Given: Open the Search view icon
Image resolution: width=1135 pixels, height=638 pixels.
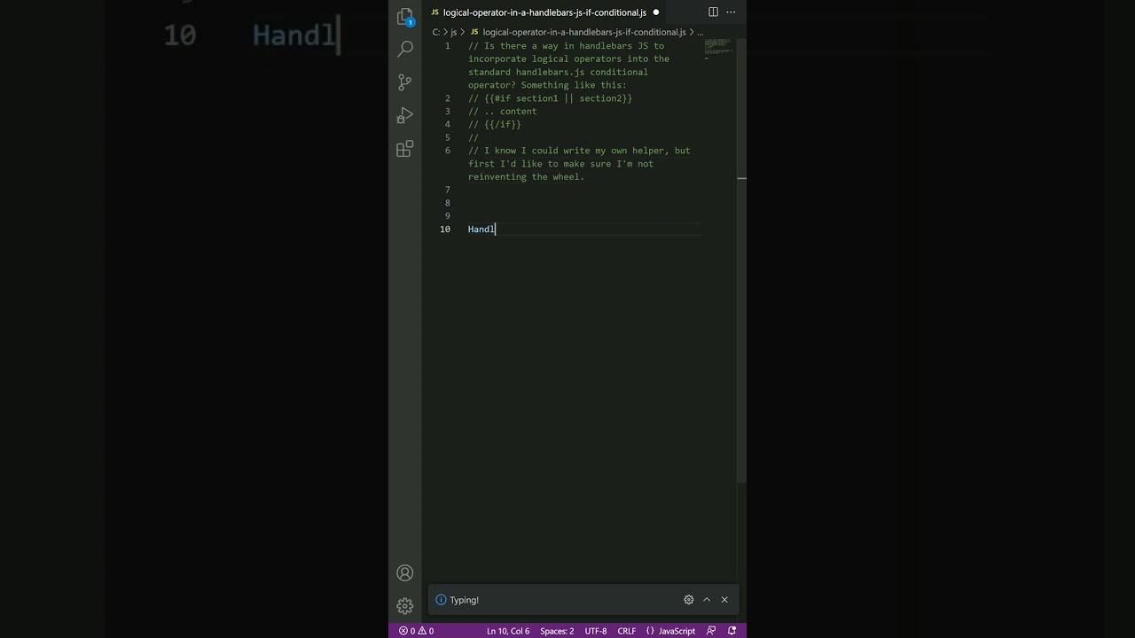Looking at the screenshot, I should (x=405, y=49).
